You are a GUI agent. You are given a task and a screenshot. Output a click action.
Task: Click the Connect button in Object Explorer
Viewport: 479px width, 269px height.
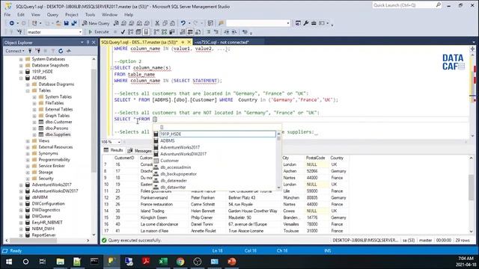[x=14, y=51]
